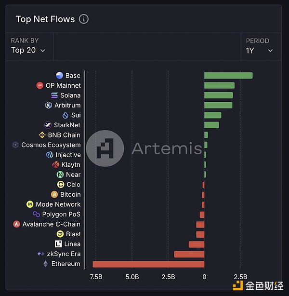Click the info icon beside Top Net Flows
The width and height of the screenshot is (289, 296).
pos(84,19)
